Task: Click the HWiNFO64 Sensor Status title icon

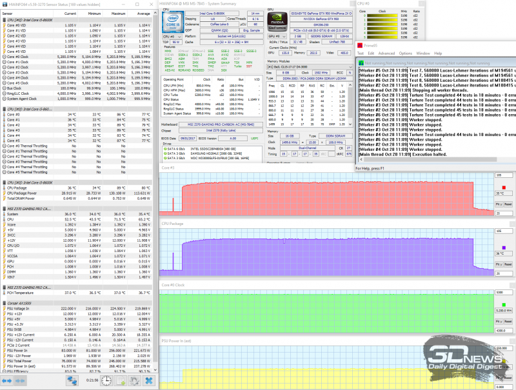Action: coord(5,5)
